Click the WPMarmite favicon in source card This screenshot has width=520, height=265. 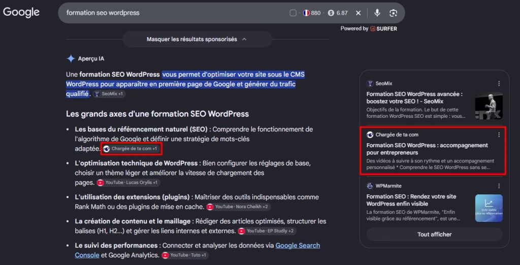370,186
